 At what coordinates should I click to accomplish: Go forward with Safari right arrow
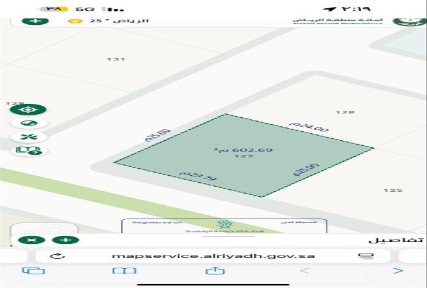pos(398,271)
